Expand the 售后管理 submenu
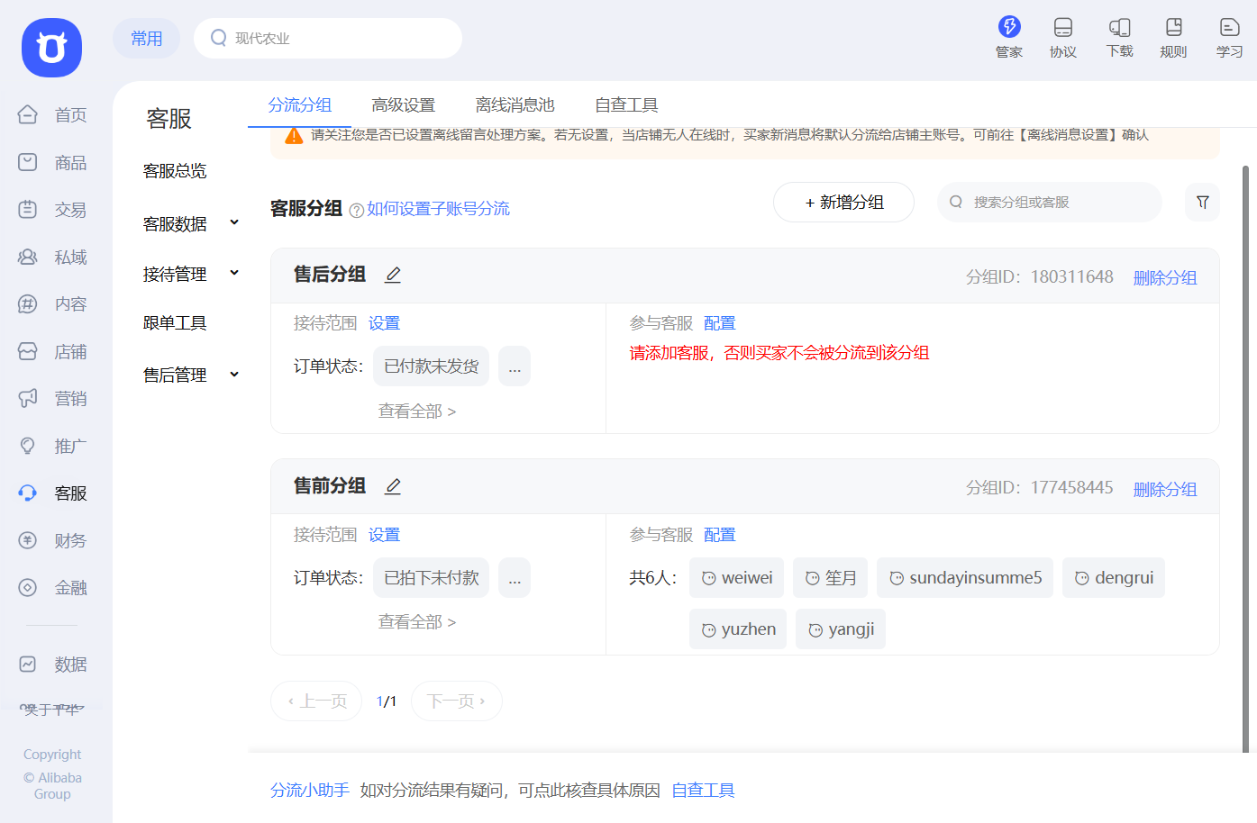1257x823 pixels. (x=234, y=374)
